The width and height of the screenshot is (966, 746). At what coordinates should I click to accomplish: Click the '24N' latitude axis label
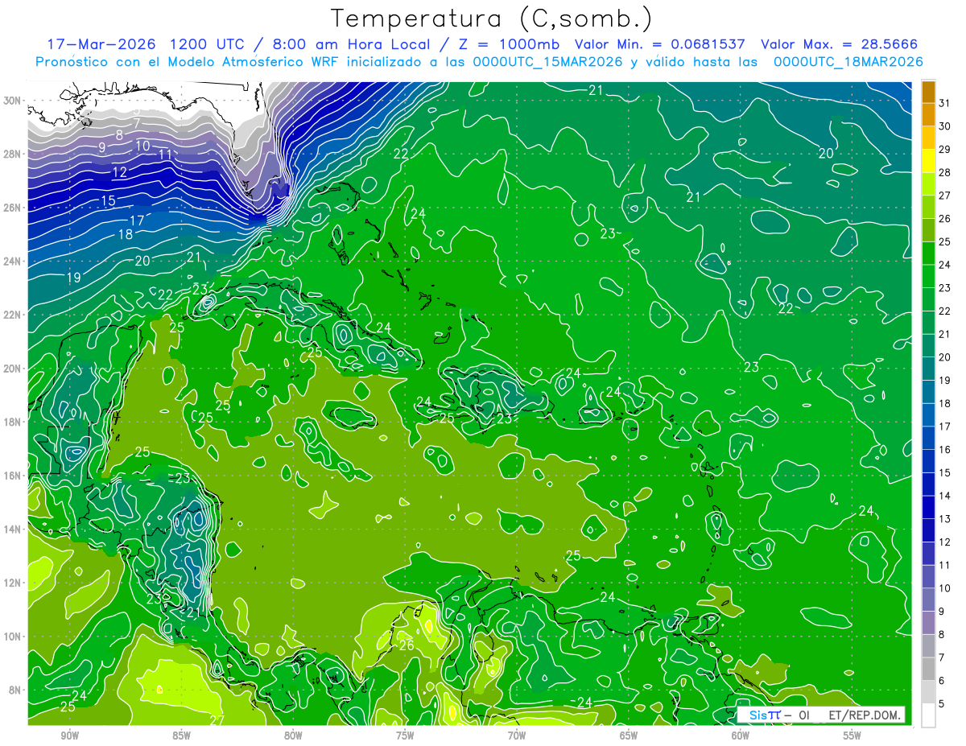click(x=13, y=261)
